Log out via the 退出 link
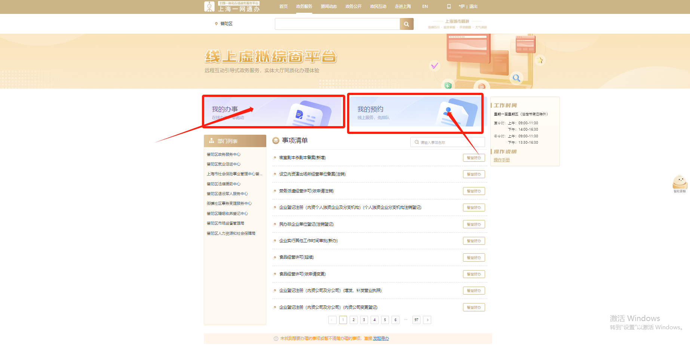This screenshot has width=690, height=345. tap(473, 6)
